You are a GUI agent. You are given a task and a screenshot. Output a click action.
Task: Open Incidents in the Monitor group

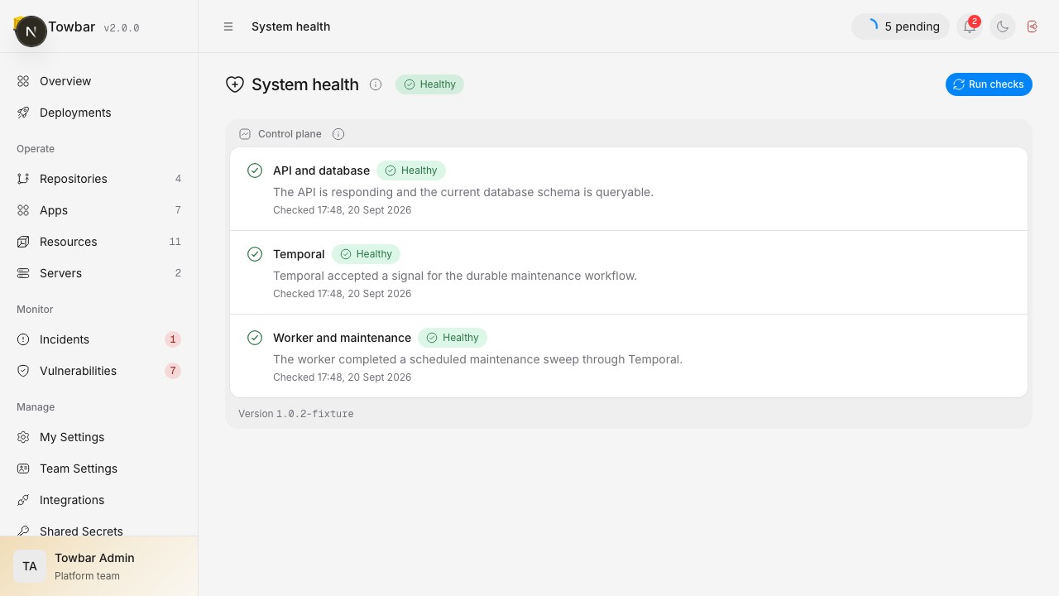tap(98, 339)
